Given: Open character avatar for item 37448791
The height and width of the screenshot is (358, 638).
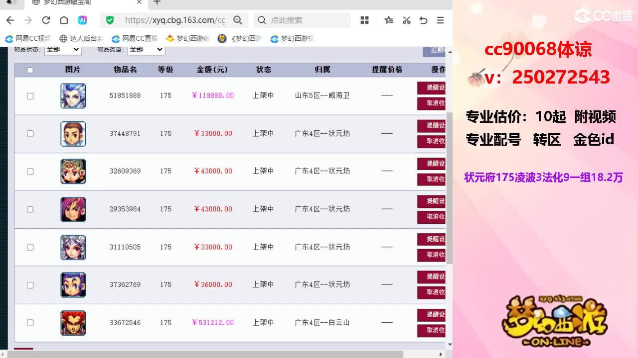Looking at the screenshot, I should click(73, 134).
